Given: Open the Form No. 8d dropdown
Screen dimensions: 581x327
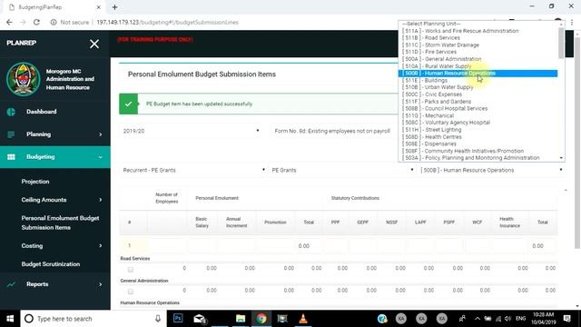Looking at the screenshot, I should tap(333, 131).
